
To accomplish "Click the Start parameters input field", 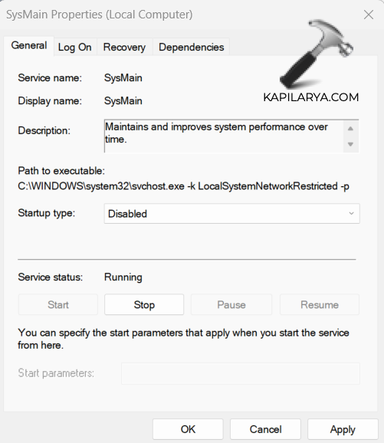I will point(241,373).
